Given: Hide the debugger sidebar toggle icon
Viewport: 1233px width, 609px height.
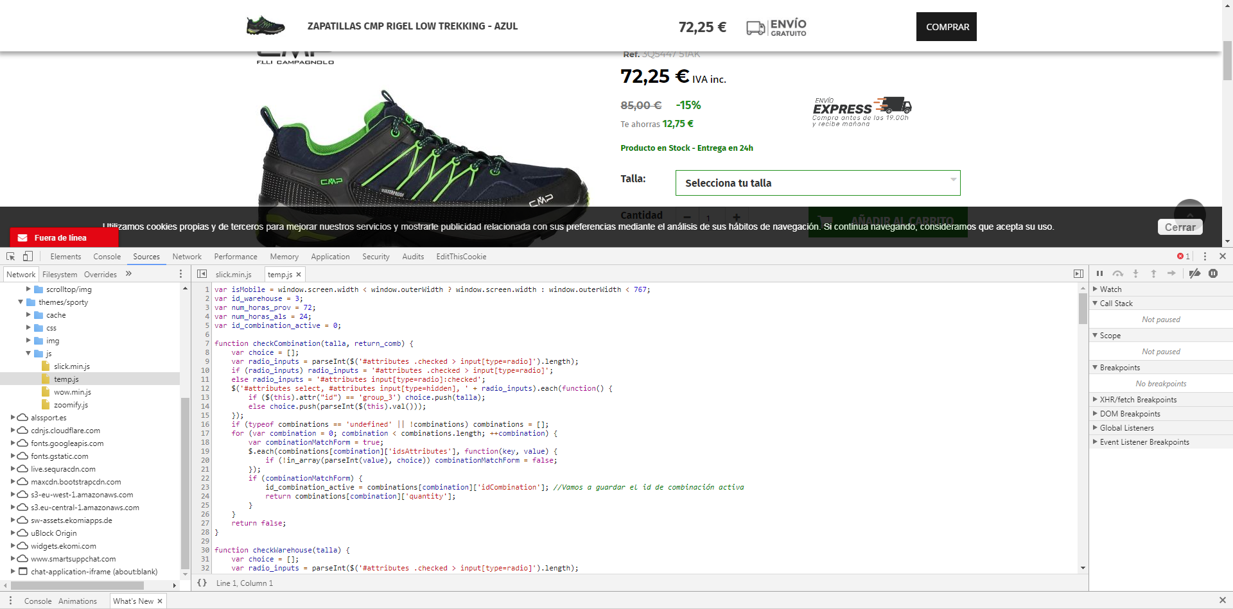Looking at the screenshot, I should click(x=1078, y=274).
